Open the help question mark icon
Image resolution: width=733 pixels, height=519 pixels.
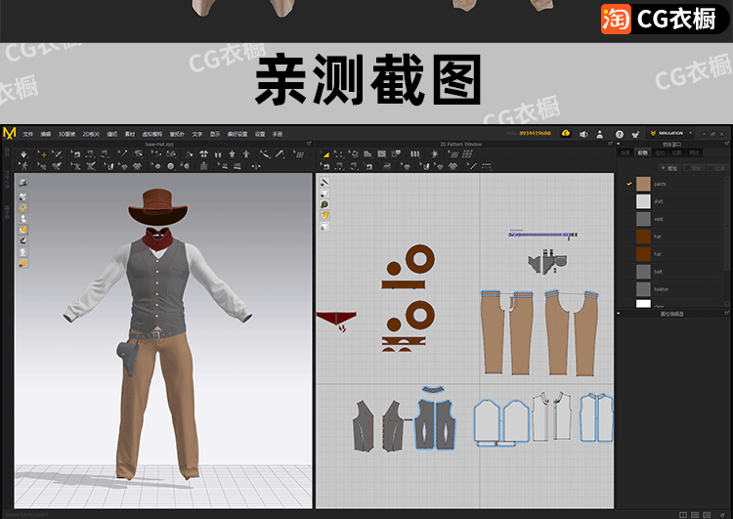[x=620, y=133]
